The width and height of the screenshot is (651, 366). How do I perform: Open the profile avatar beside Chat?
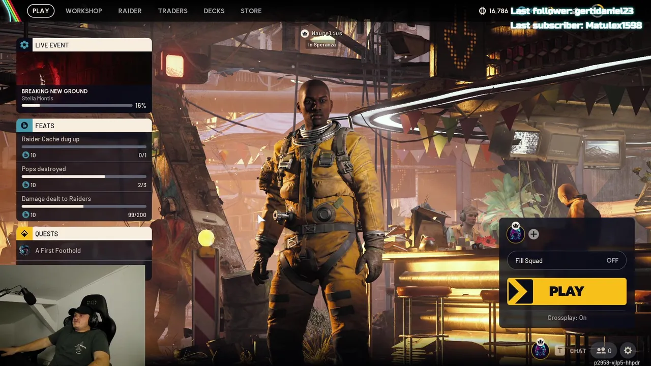(x=541, y=349)
